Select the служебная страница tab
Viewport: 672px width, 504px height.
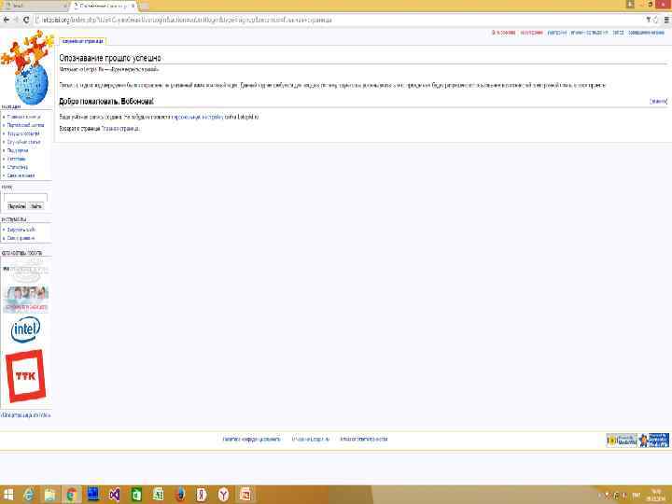pos(83,41)
